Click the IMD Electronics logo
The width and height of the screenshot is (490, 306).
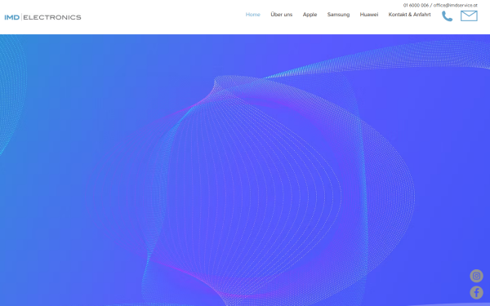pyautogui.click(x=42, y=17)
